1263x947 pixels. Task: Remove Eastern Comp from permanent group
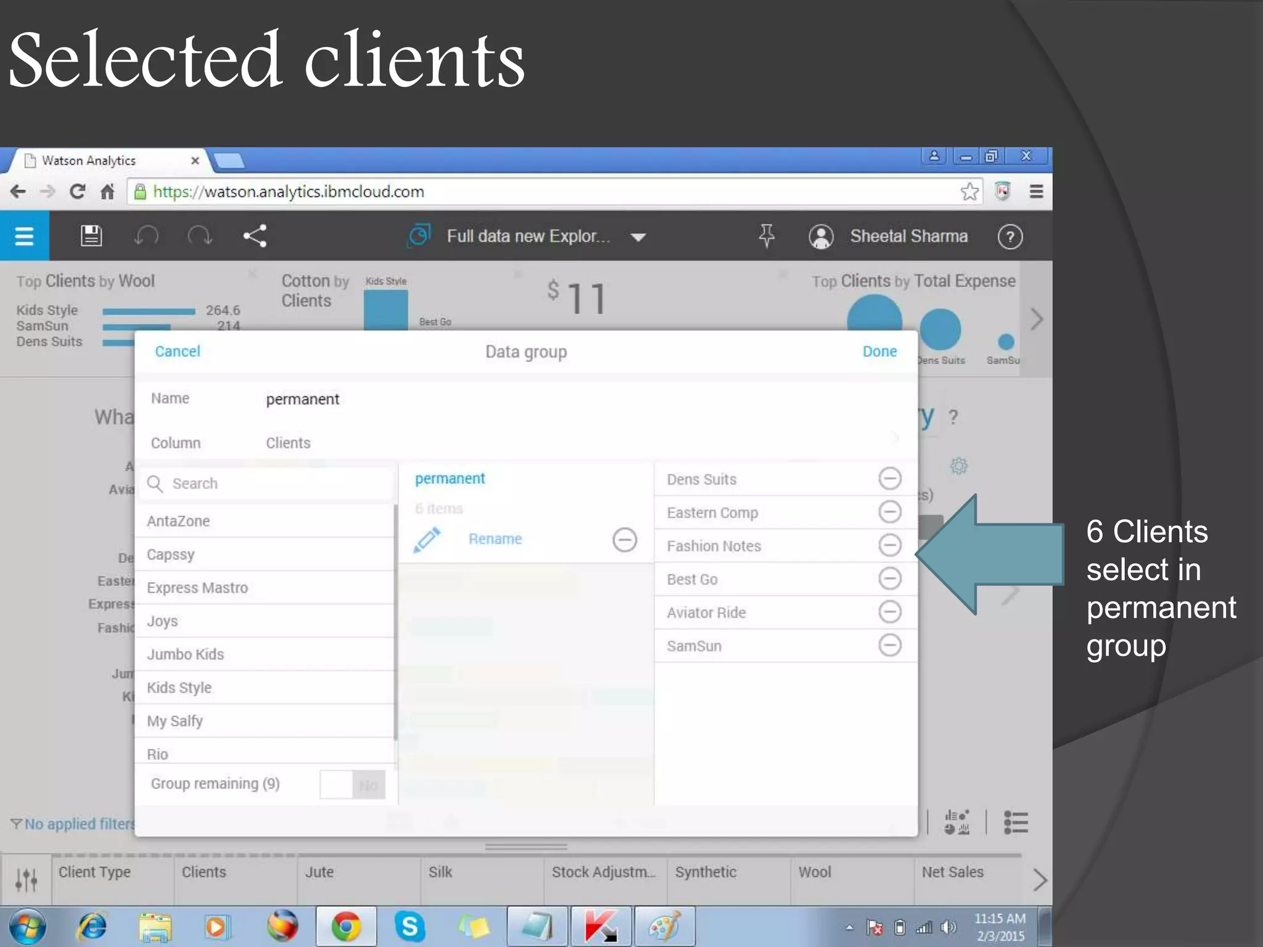click(889, 512)
